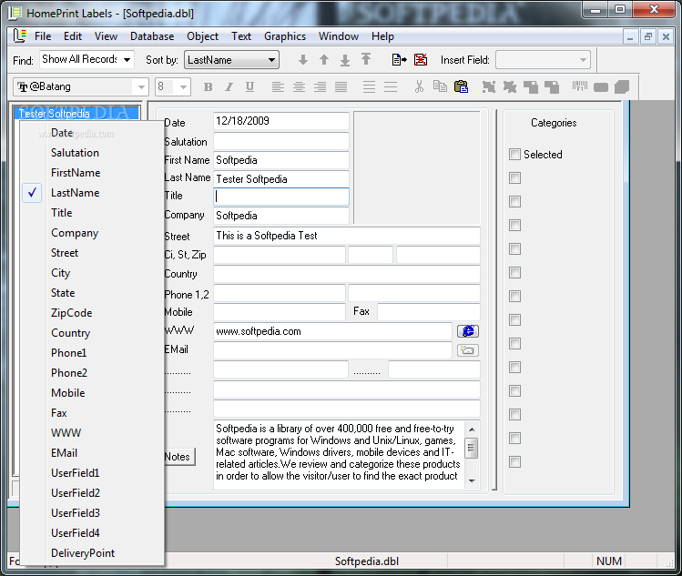Click the wider line spacing icon
Viewport: 682px width, 576px height.
click(x=391, y=87)
